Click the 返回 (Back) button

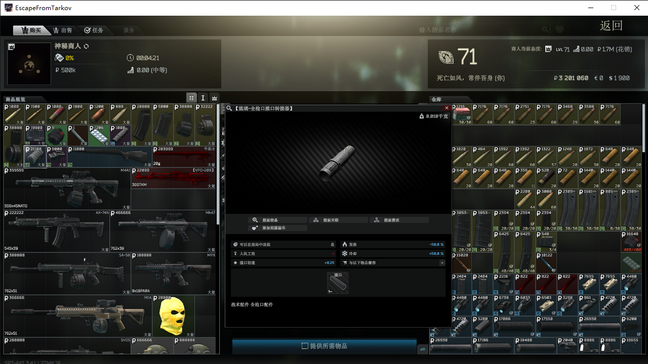click(611, 26)
